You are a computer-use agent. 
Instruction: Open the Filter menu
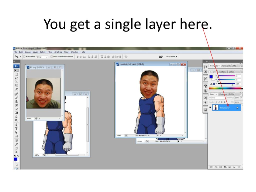click(50, 52)
